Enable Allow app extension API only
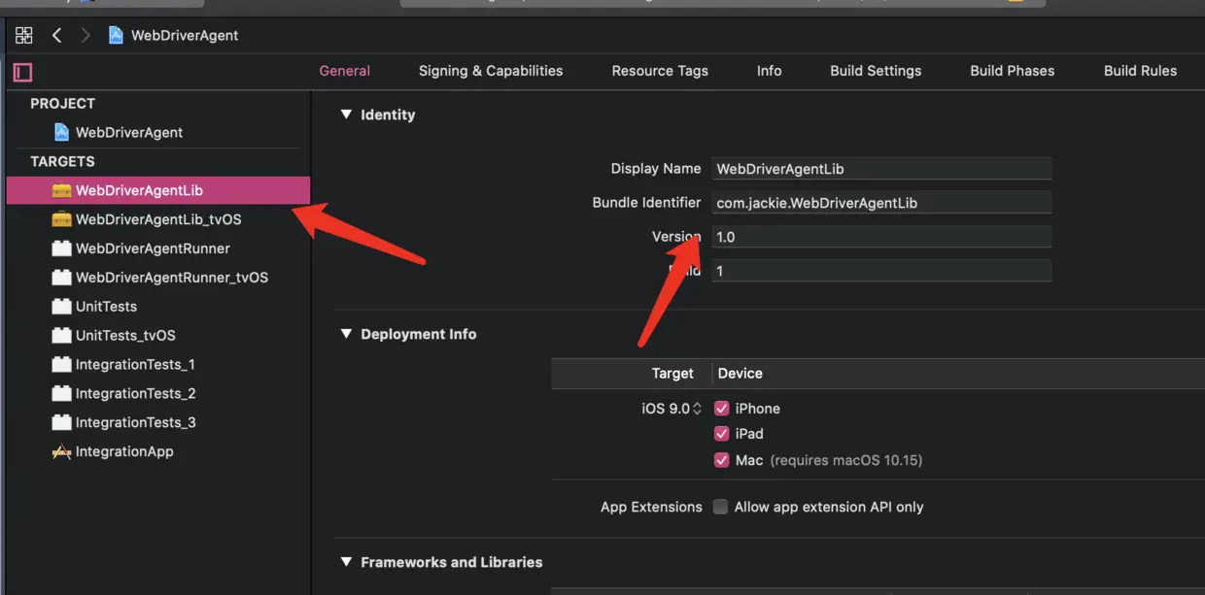The height and width of the screenshot is (595, 1205). click(x=720, y=507)
